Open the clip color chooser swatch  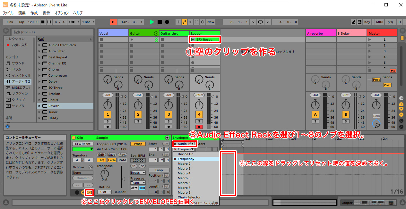coord(82,149)
